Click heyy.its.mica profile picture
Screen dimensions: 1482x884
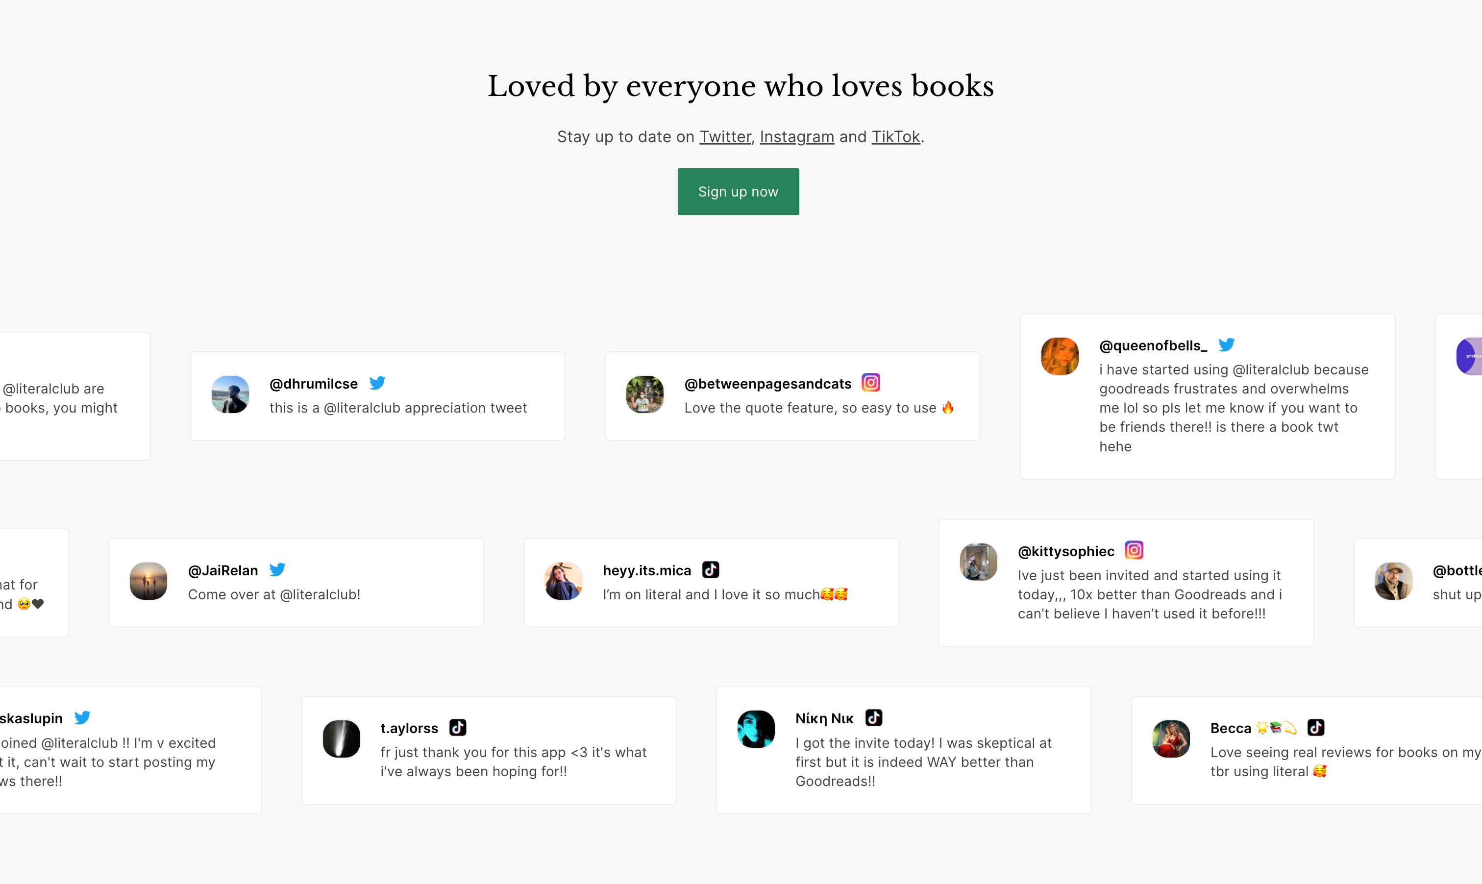[x=563, y=581]
